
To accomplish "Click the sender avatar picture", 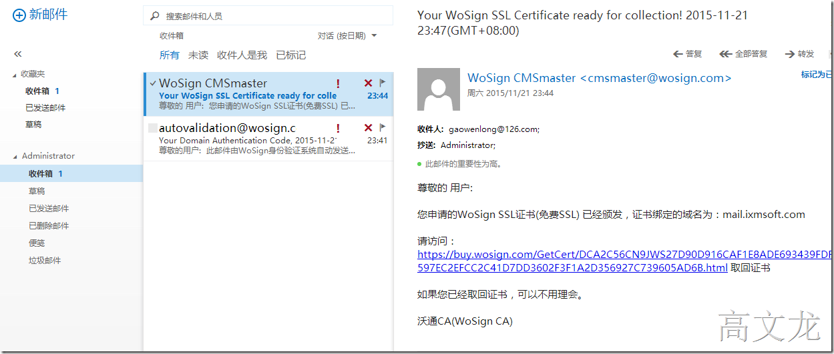I will tap(439, 89).
